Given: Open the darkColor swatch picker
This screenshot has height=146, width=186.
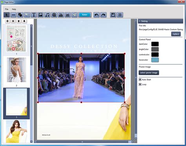Looking at the screenshot, I should pyautogui.click(x=155, y=44).
